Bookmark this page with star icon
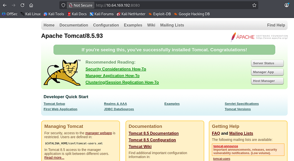294x161 pixels. point(254,5)
